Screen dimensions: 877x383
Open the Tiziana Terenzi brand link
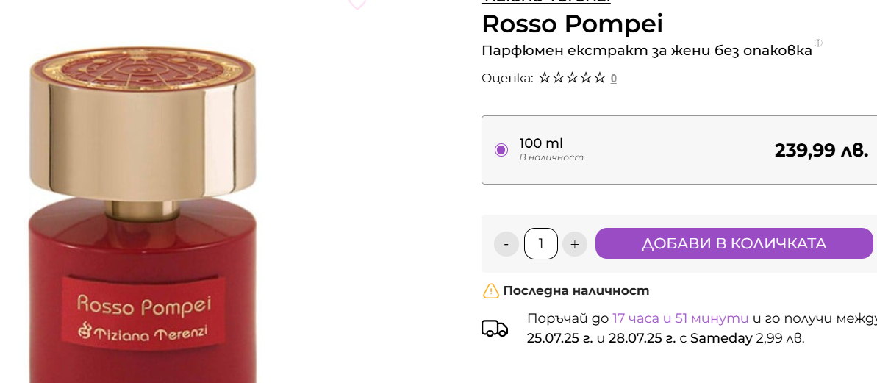[x=545, y=2]
